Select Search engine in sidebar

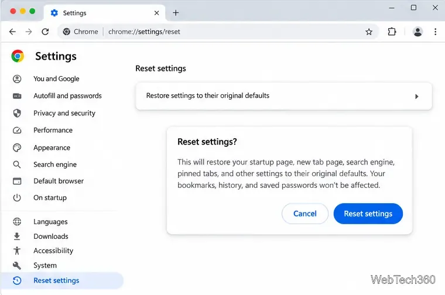point(55,164)
